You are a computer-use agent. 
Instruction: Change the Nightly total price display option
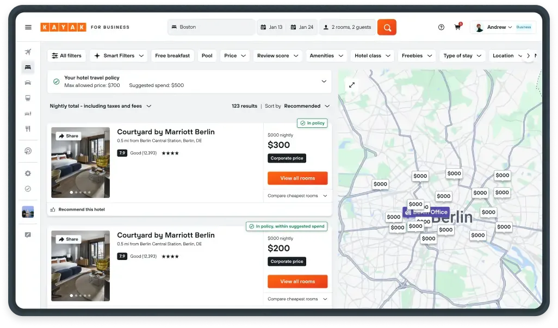[101, 106]
